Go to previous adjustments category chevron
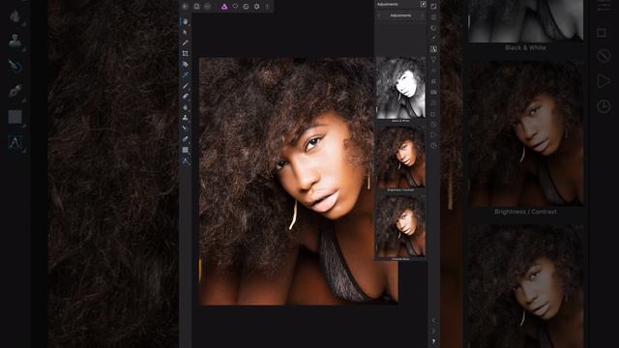619x348 pixels. [x=379, y=15]
